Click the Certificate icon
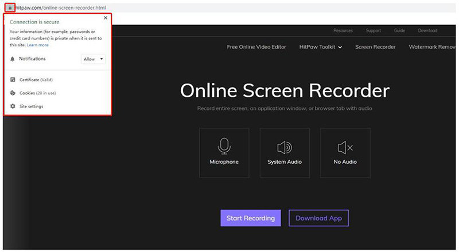Viewport: 459px width, 252px height. 13,80
